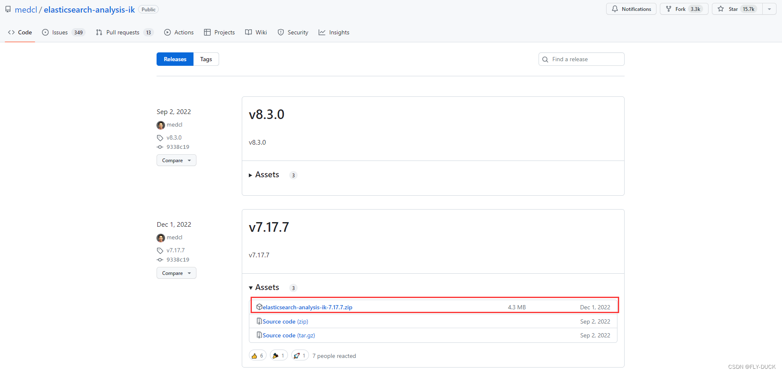
Task: Toggle the party popper reaction
Action: click(x=279, y=355)
